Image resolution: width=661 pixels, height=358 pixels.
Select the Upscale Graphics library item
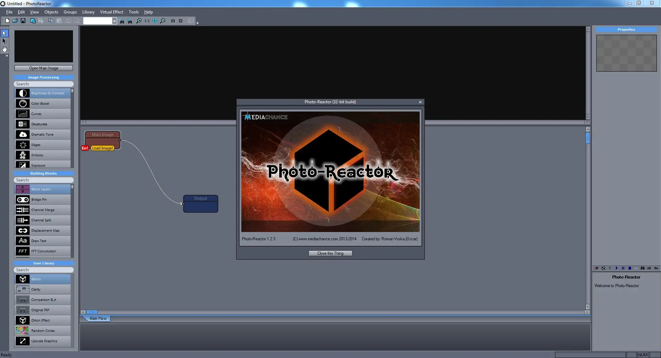tap(43, 341)
